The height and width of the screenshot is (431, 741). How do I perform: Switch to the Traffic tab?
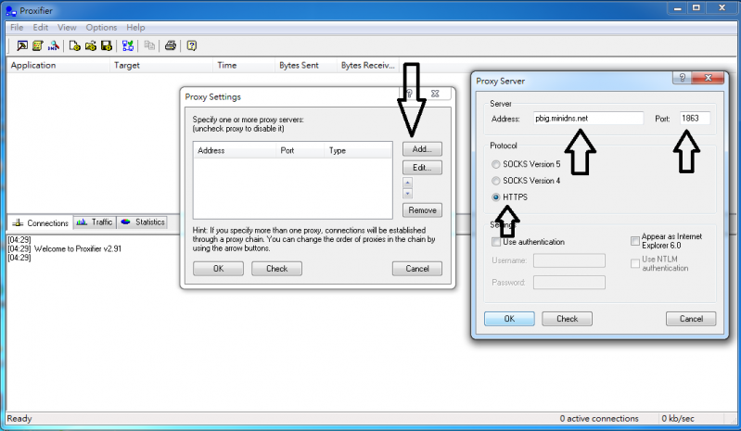[x=95, y=222]
